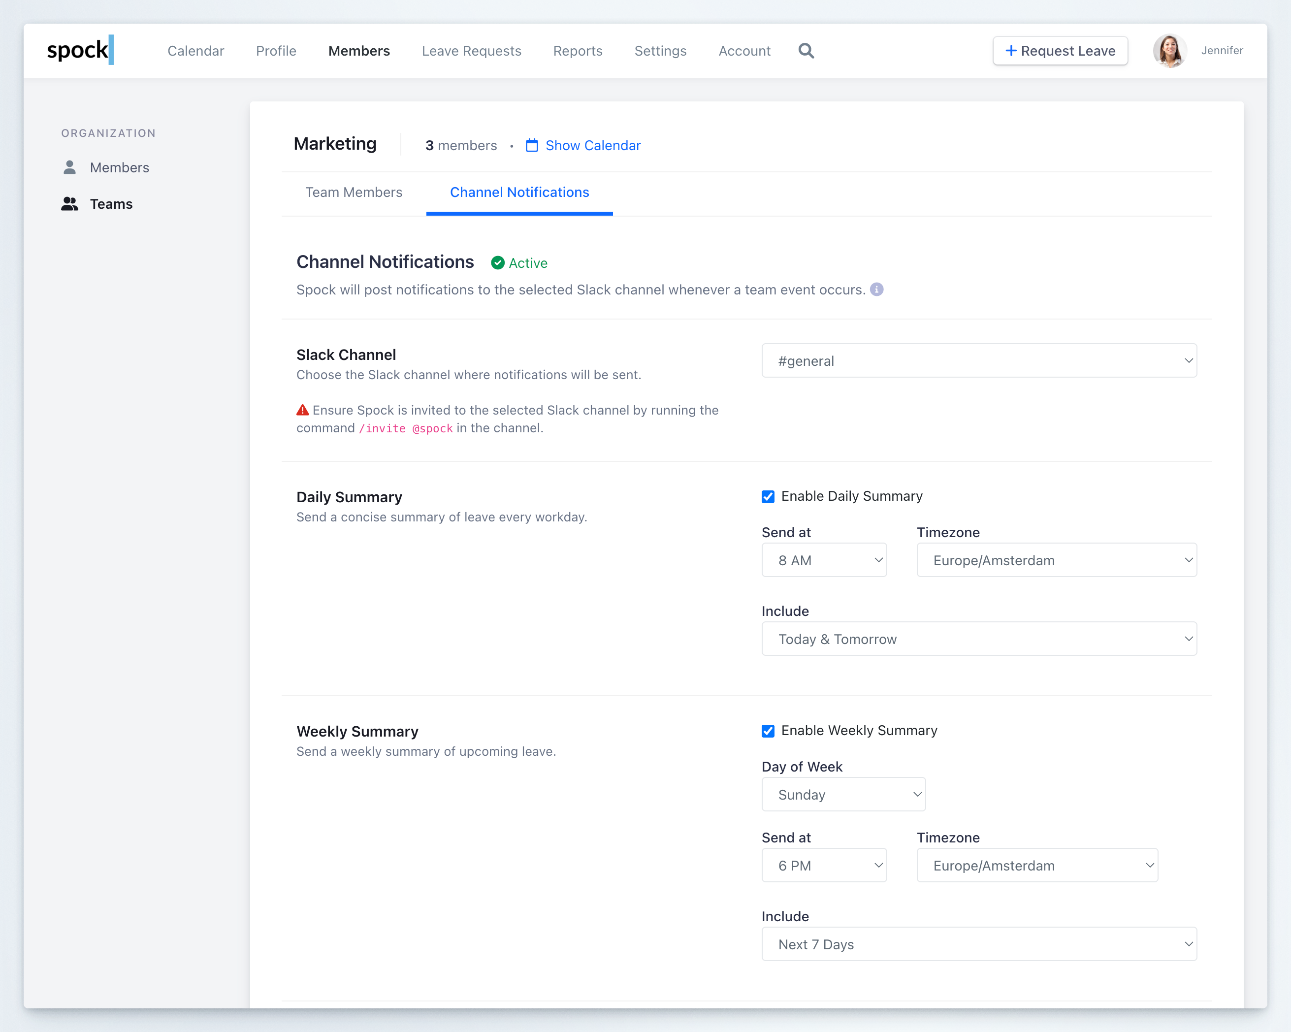This screenshot has width=1291, height=1032.
Task: Open the Today & Tomorrow Include dropdown
Action: [978, 639]
